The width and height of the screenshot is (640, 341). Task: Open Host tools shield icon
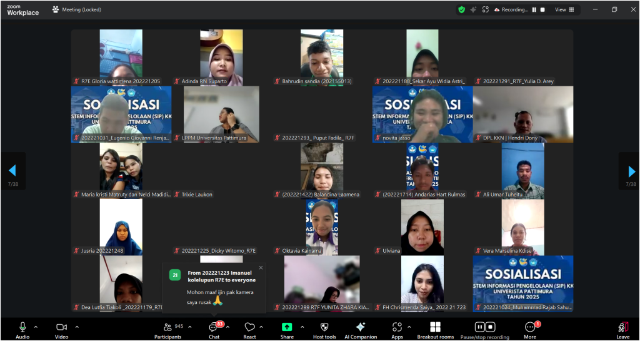point(324,330)
